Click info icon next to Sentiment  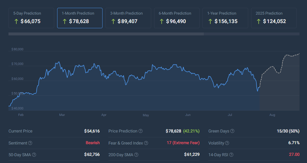click(30, 143)
